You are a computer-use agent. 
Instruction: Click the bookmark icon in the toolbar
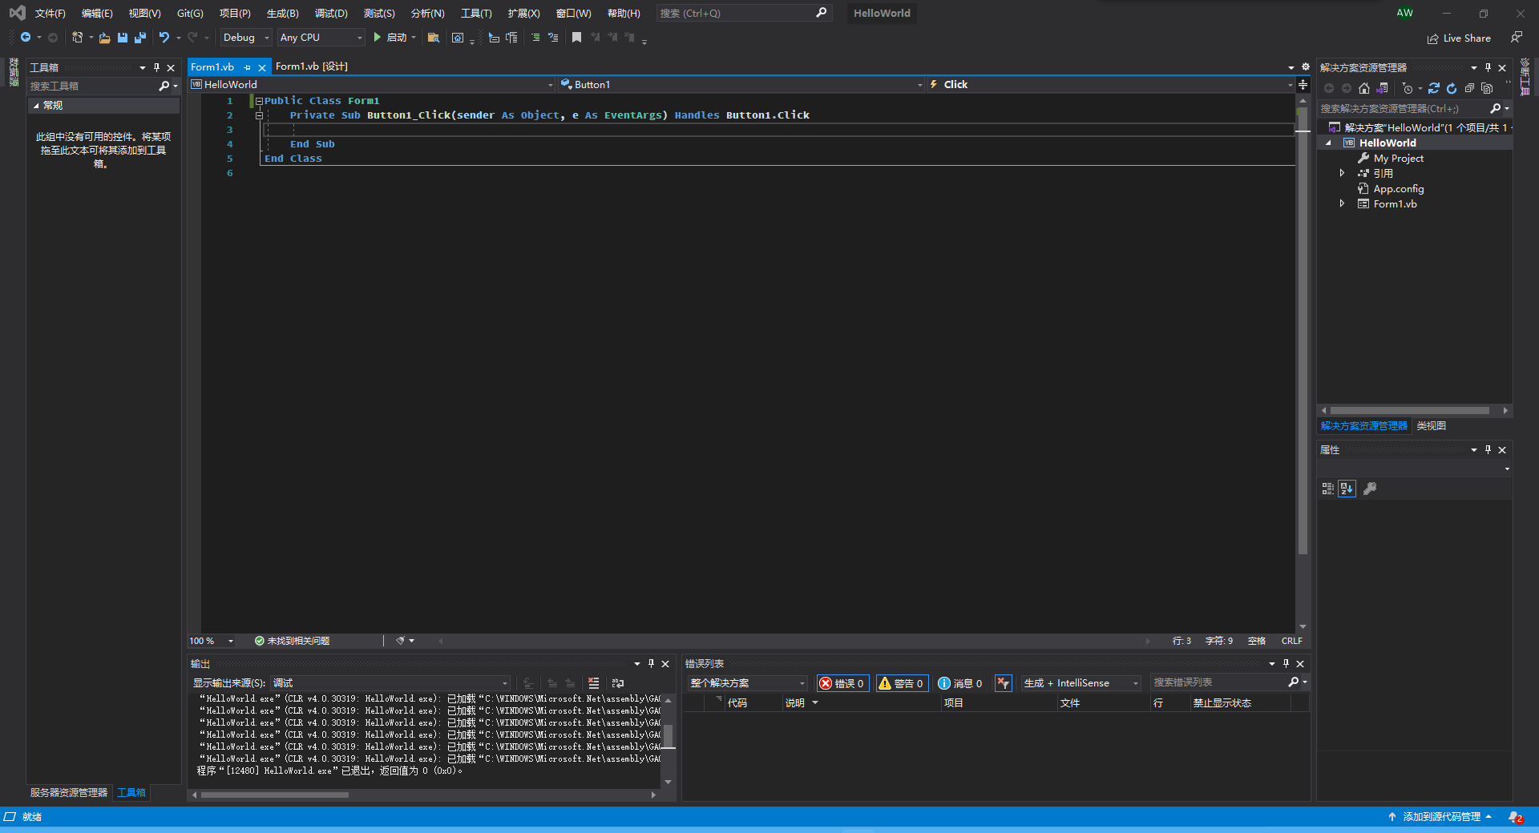[x=576, y=38]
